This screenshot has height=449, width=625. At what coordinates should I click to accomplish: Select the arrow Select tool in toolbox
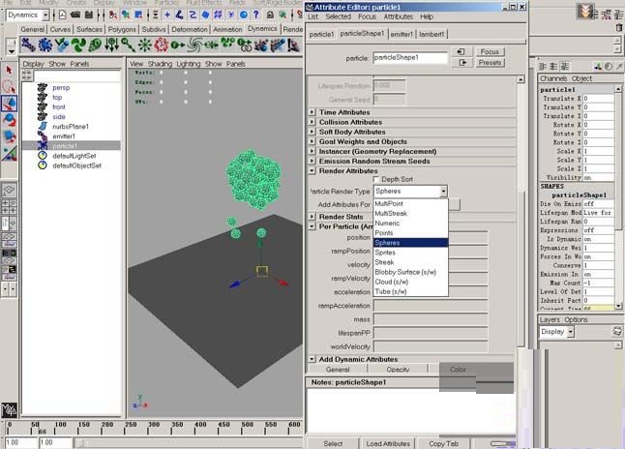coord(9,71)
